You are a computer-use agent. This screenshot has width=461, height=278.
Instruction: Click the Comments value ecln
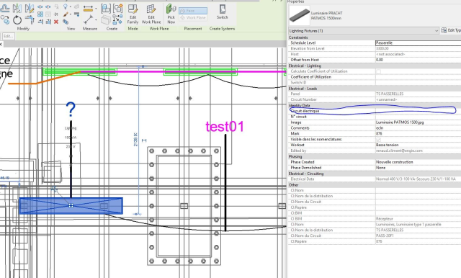pyautogui.click(x=380, y=128)
